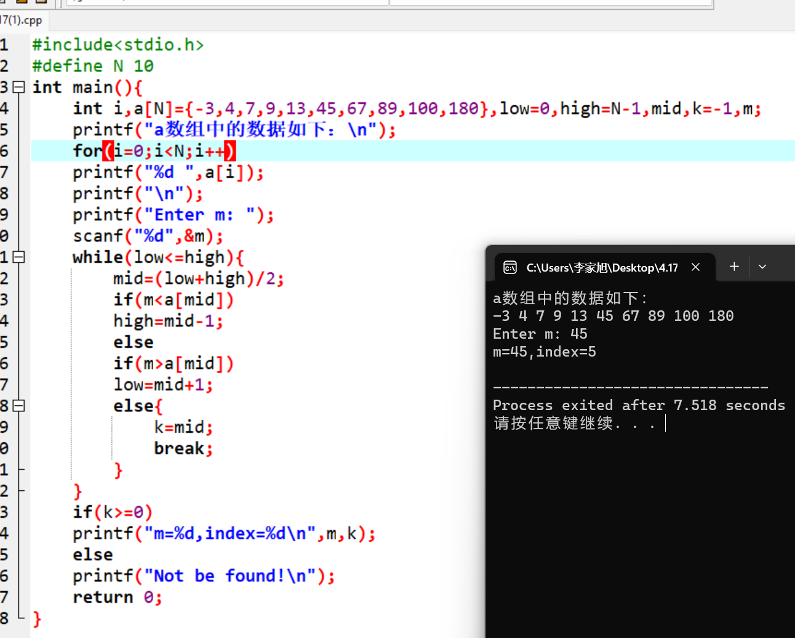Click the int main(){ line
Image resolution: width=795 pixels, height=638 pixels.
coord(87,87)
